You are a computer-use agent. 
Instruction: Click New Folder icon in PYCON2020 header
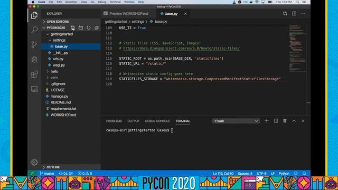click(81, 28)
